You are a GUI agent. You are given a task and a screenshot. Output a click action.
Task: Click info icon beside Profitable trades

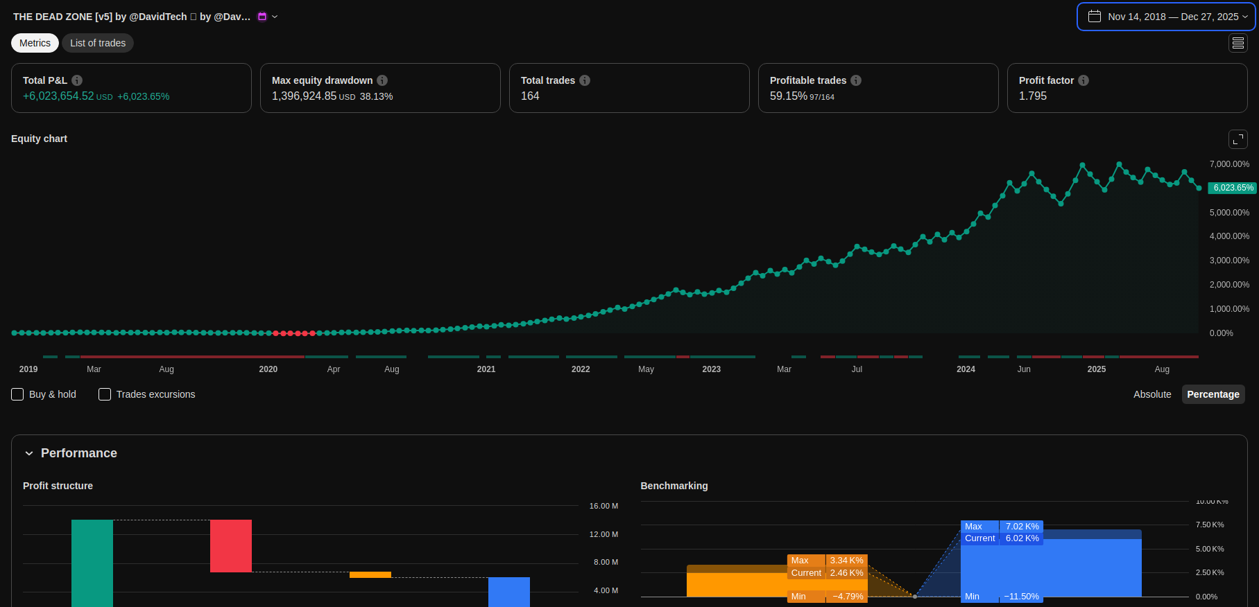tap(856, 80)
